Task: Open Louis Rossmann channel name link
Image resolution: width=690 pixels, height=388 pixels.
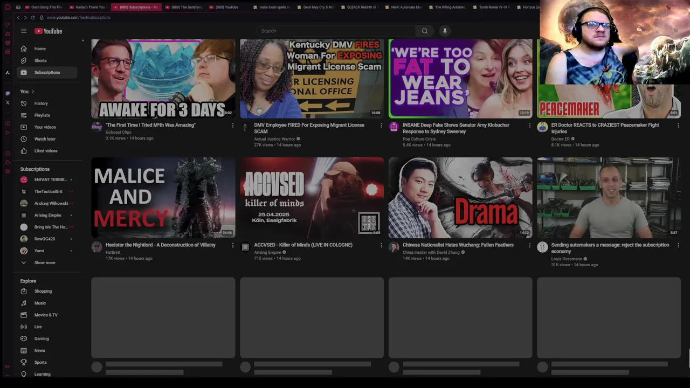Action: click(567, 259)
